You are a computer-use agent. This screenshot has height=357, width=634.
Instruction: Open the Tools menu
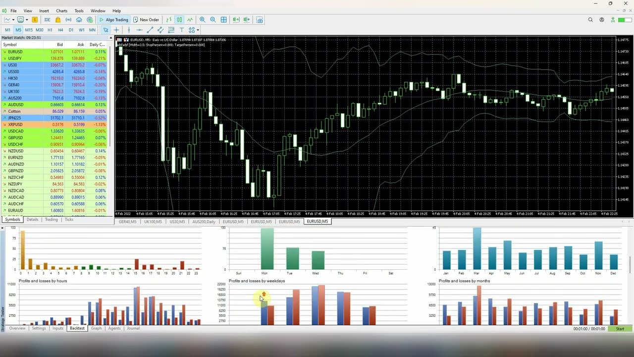[x=79, y=11]
